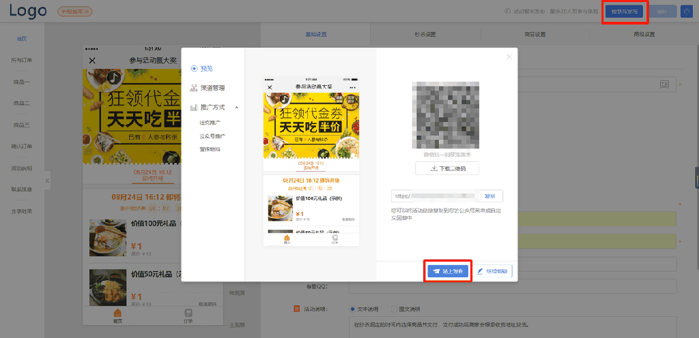Click the 预览与发布 button in top bar

[x=624, y=12]
